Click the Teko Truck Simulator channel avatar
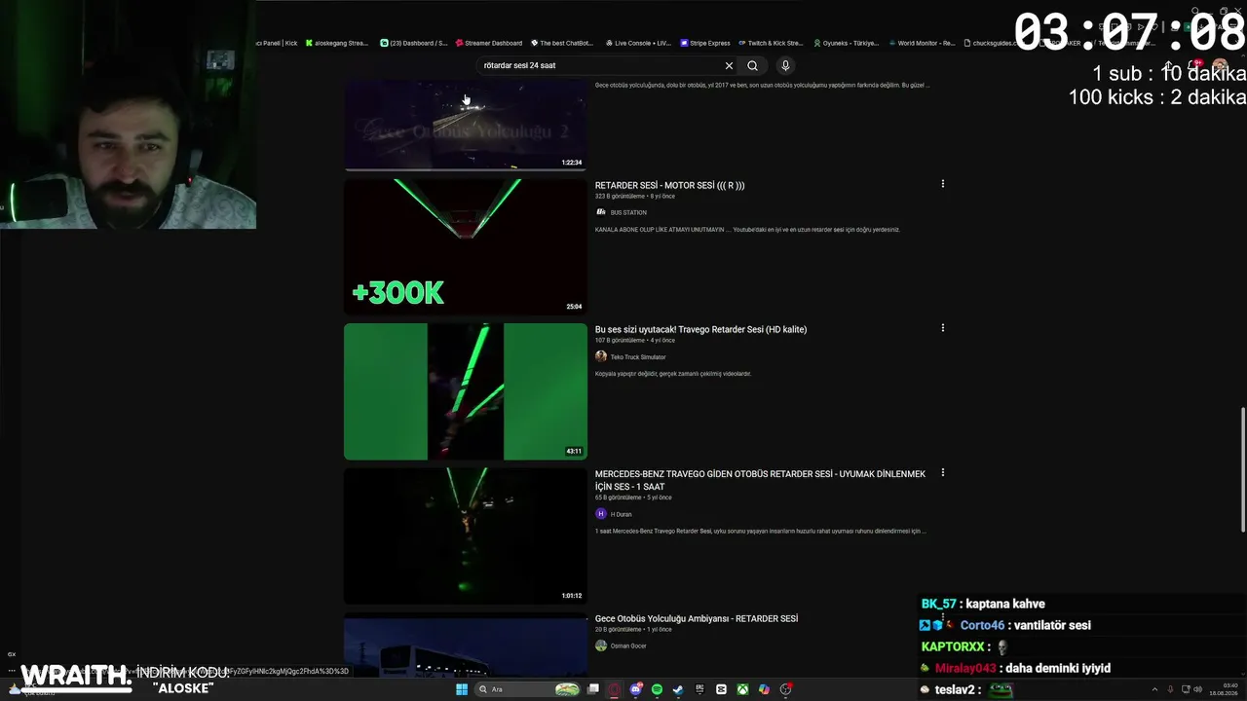The width and height of the screenshot is (1247, 701). coord(601,356)
